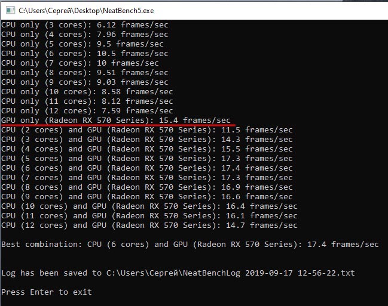The width and height of the screenshot is (388, 306).
Task: Click the Press Enter to exit prompt
Action: [47, 292]
